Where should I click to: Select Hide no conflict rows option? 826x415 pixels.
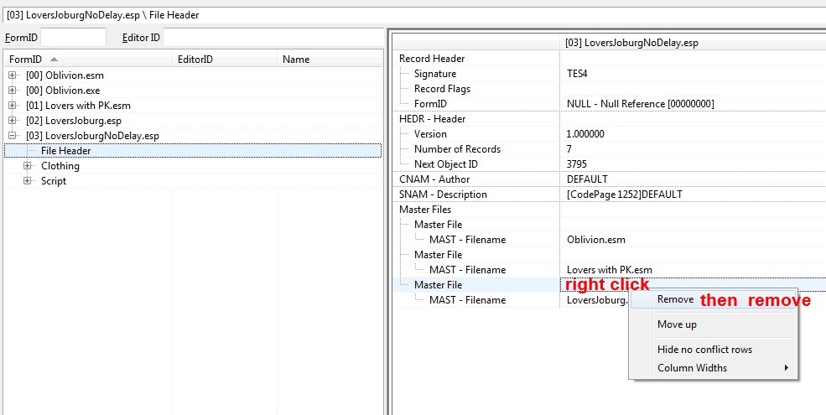(704, 350)
